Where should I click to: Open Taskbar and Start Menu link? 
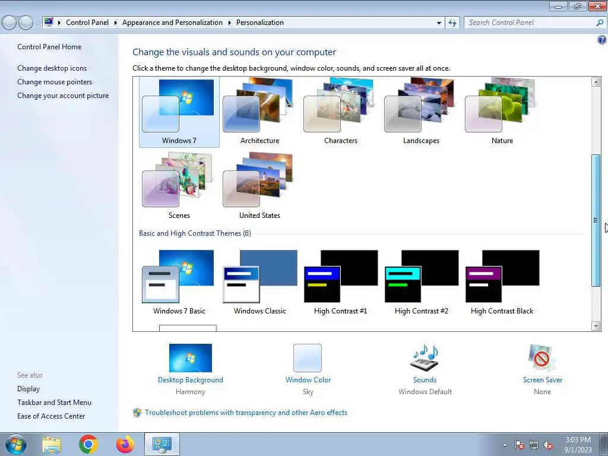(54, 403)
